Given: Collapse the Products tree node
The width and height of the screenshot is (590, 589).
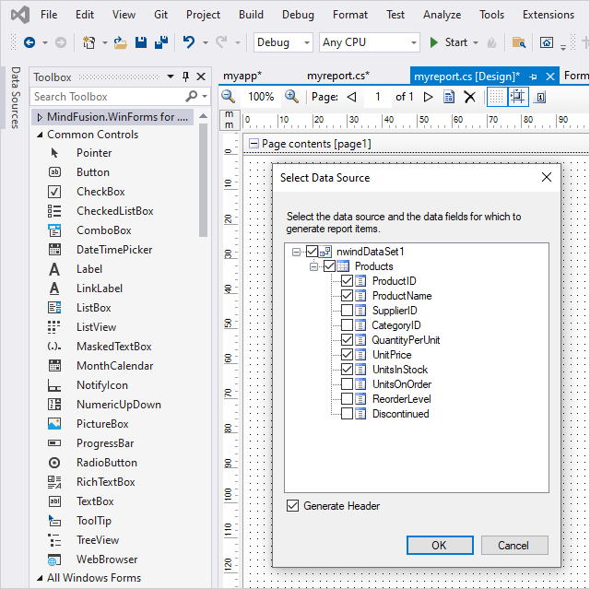Looking at the screenshot, I should click(x=314, y=266).
